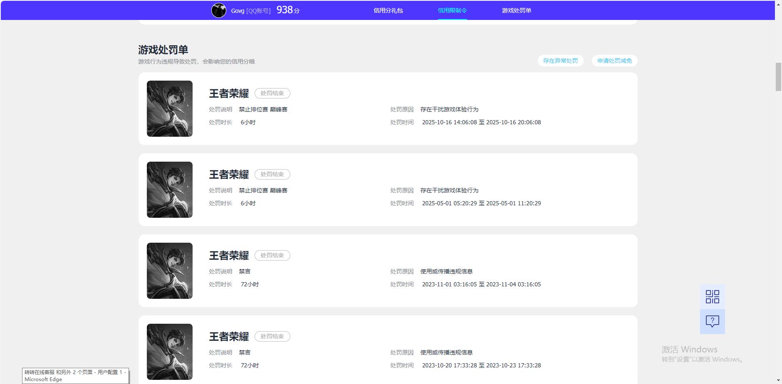Click the scrollbar down arrow
The height and width of the screenshot is (384, 782).
pos(778,380)
